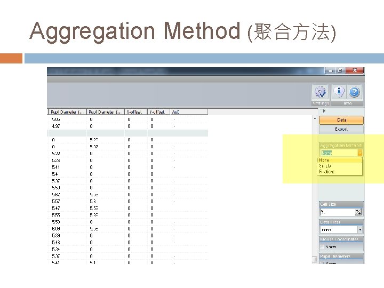This screenshot has height=288, width=384.
Task: Select the cell with value 4.97
Action: pyautogui.click(x=67, y=126)
